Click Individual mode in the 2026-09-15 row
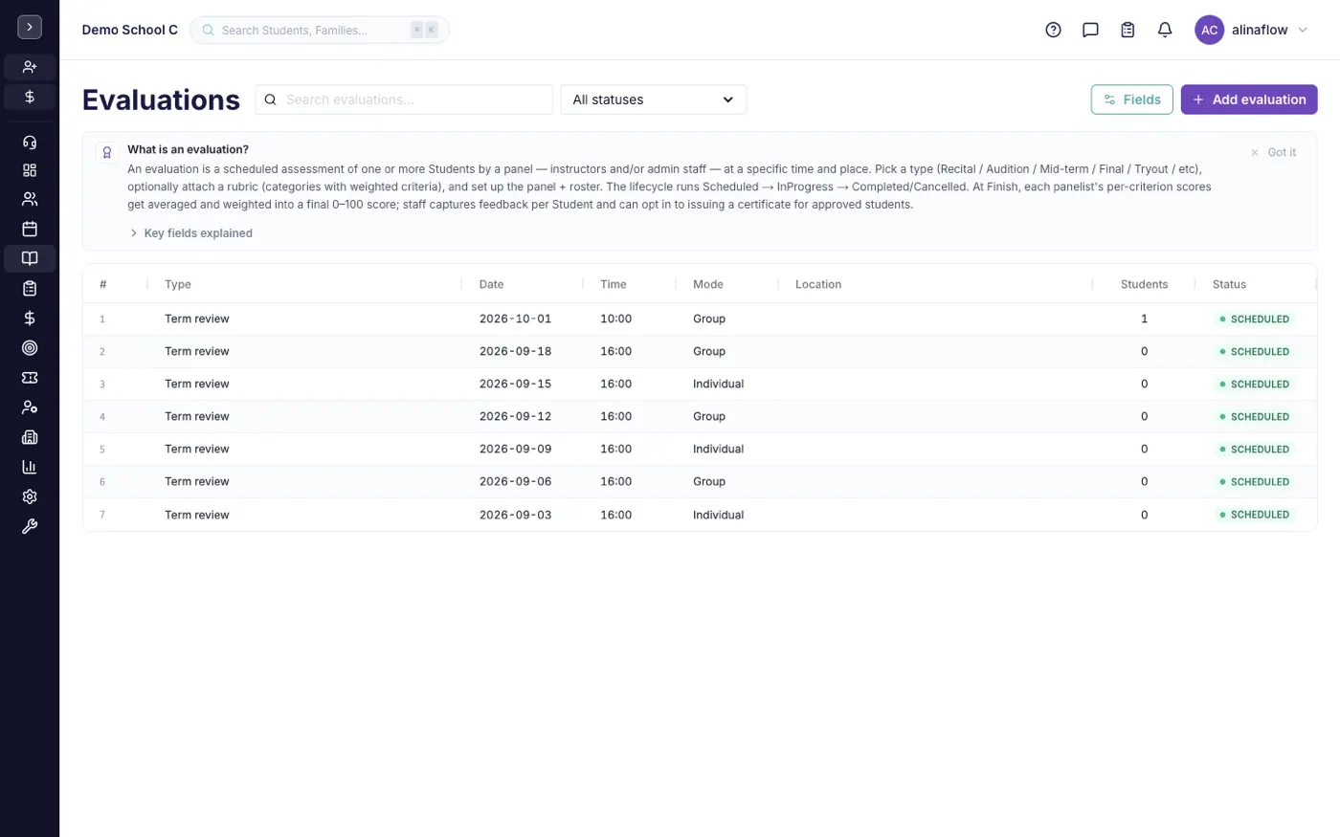This screenshot has height=837, width=1340. tap(718, 384)
